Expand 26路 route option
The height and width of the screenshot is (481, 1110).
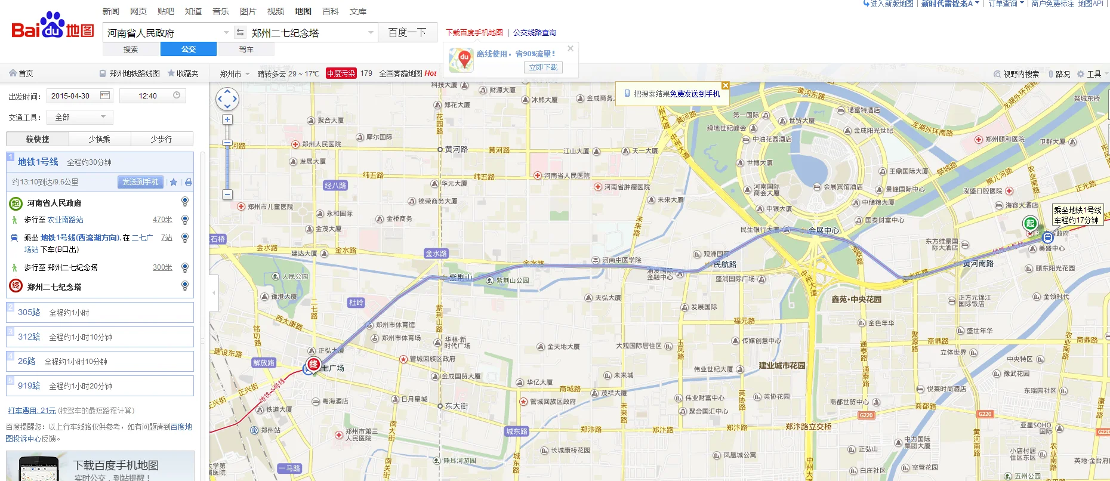coord(100,361)
